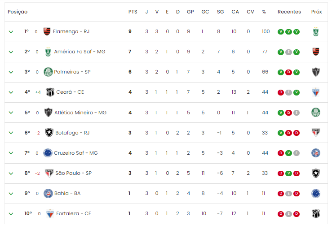332x230 pixels.
Task: Expand the Fortaleza row chevron
Action: [11, 214]
